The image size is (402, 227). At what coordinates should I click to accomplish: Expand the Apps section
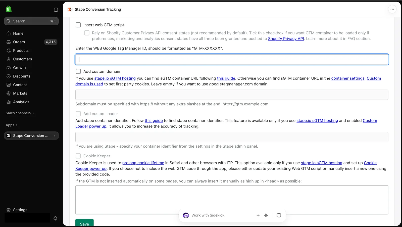(x=12, y=125)
